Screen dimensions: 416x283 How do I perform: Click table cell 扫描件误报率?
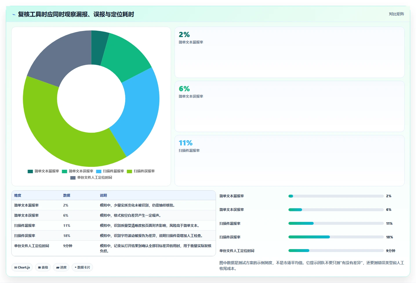tap(25, 236)
